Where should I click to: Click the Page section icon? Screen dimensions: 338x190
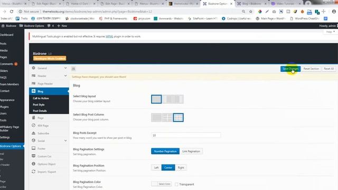pyautogui.click(x=33, y=118)
